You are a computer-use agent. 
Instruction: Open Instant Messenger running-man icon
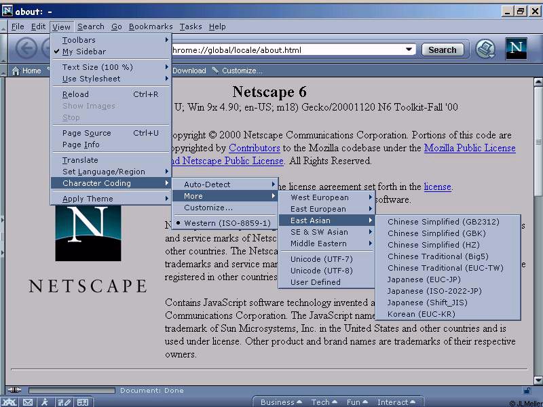[45, 402]
